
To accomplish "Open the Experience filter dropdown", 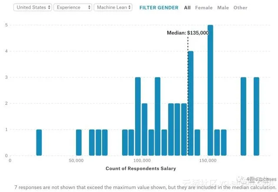I will click(x=73, y=7).
